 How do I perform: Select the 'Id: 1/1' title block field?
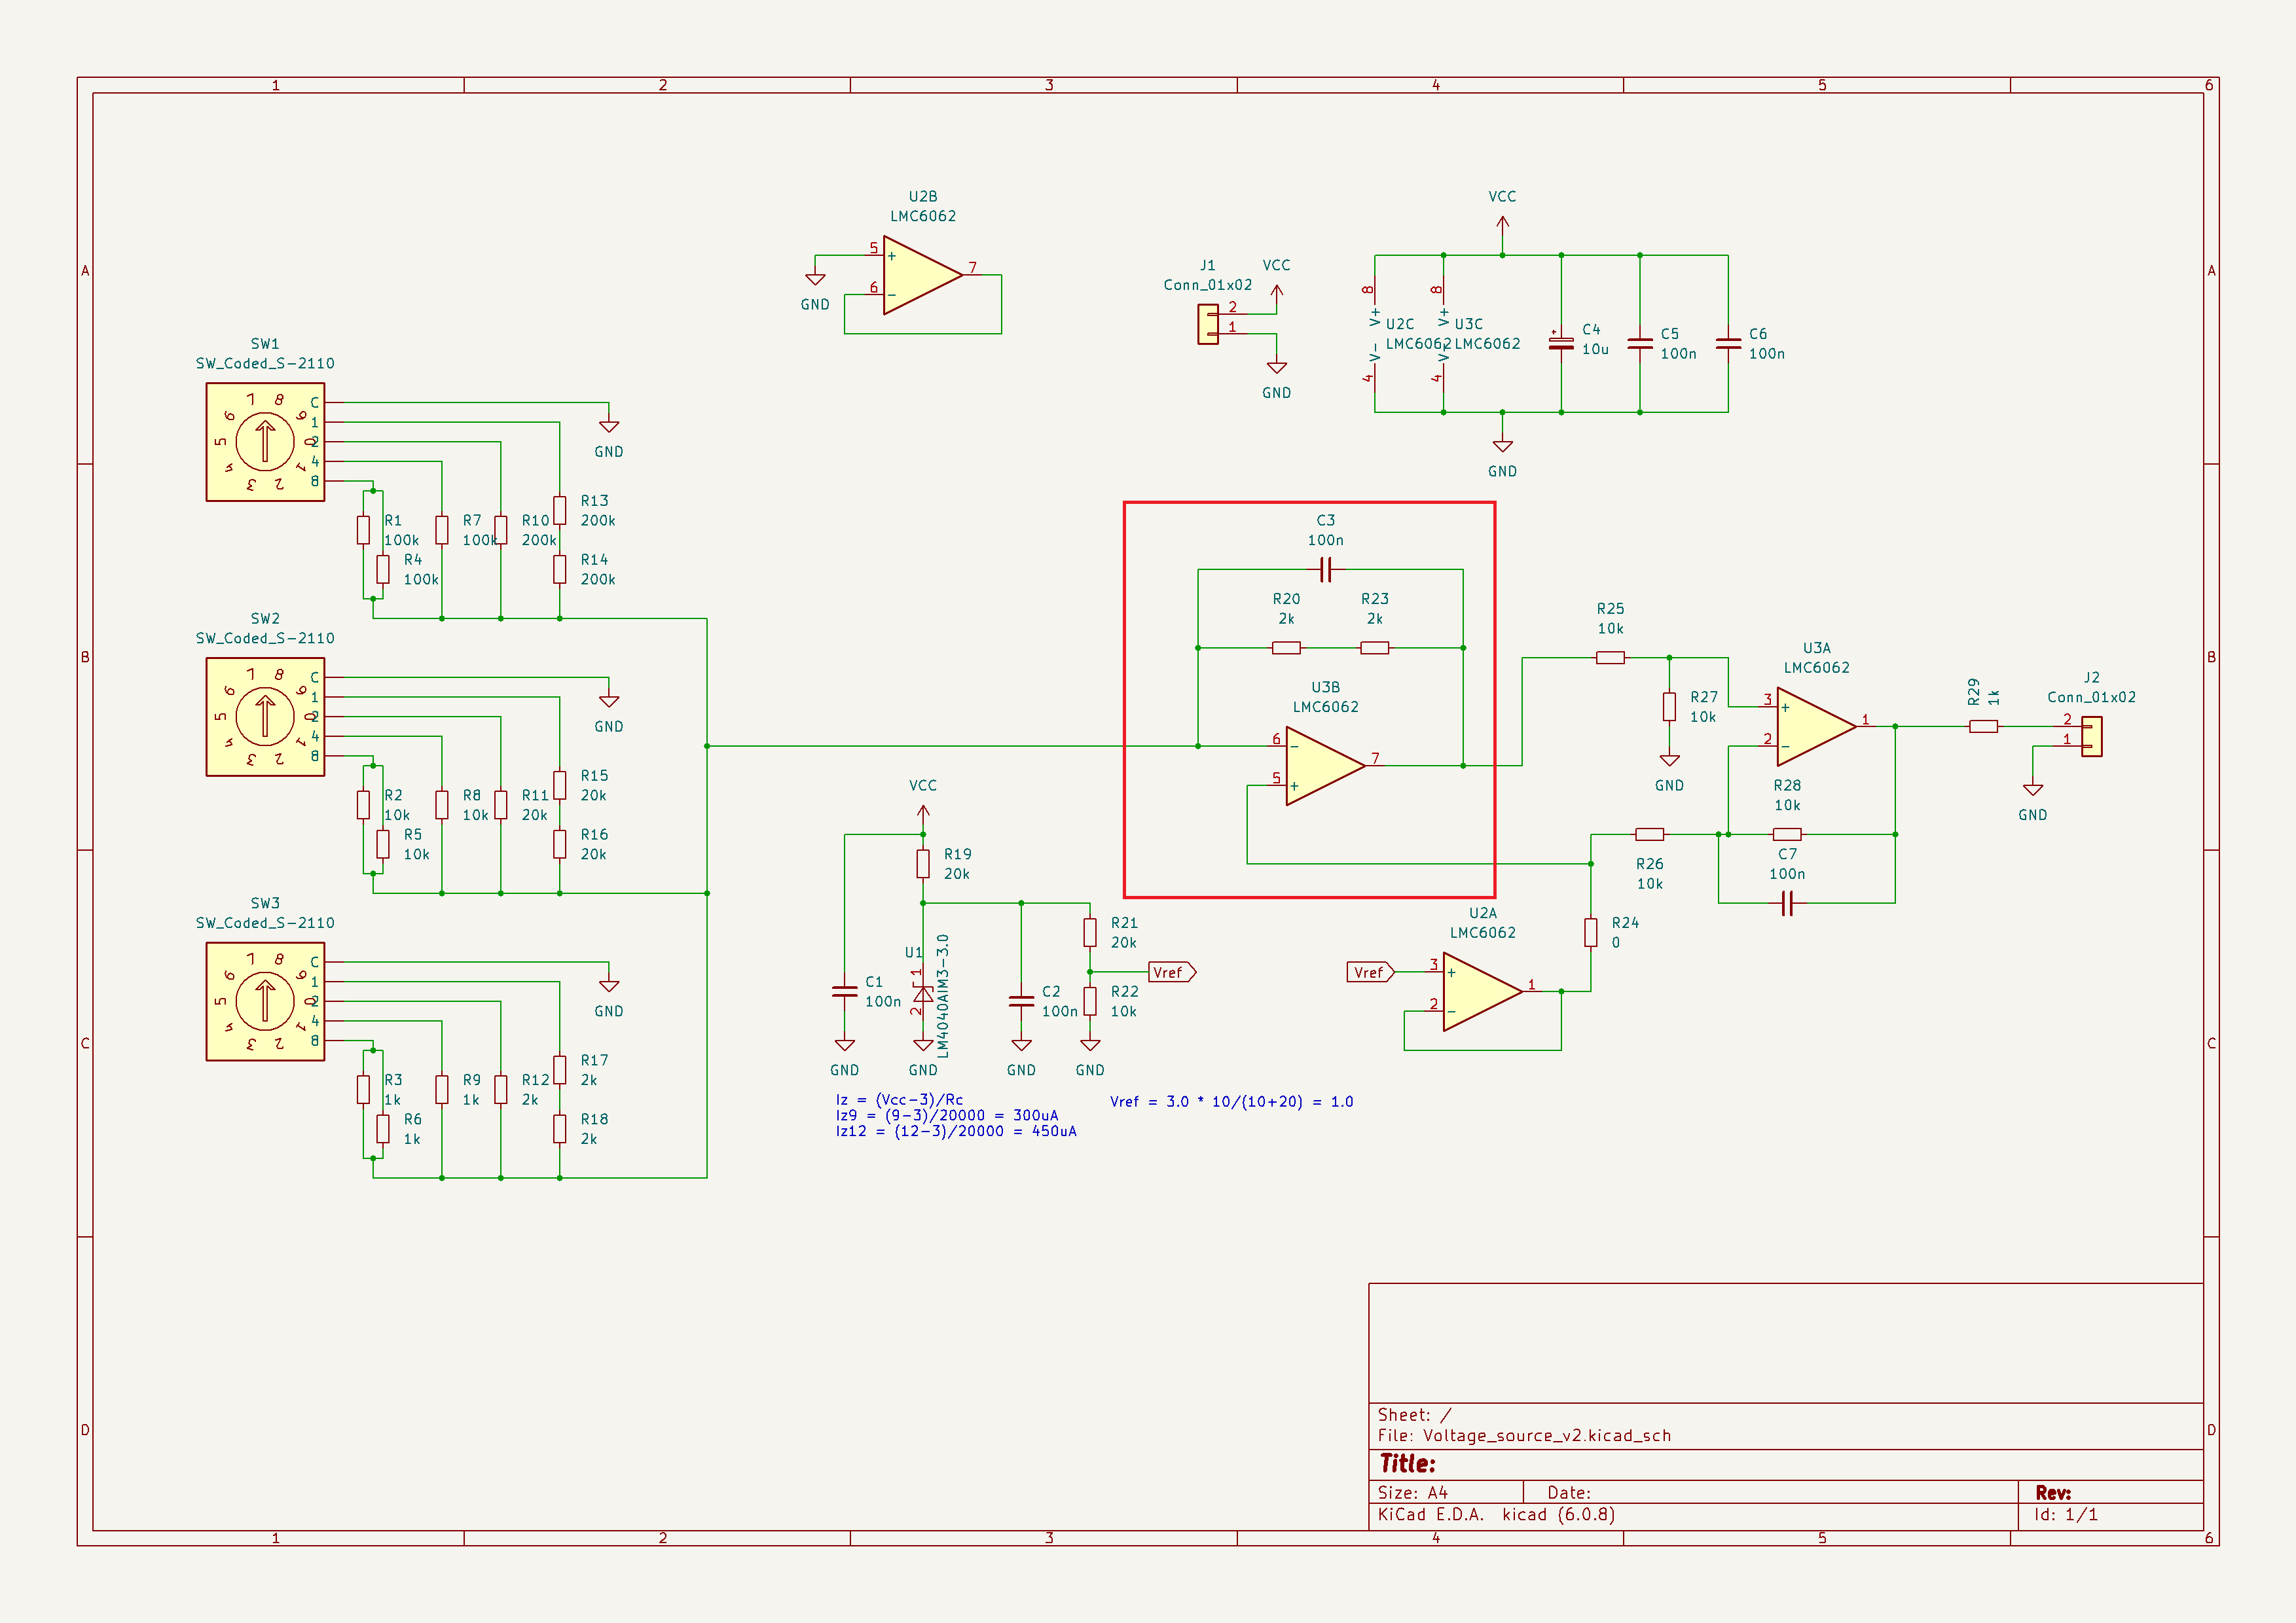click(2065, 1514)
